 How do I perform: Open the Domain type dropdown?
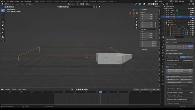[183, 43]
